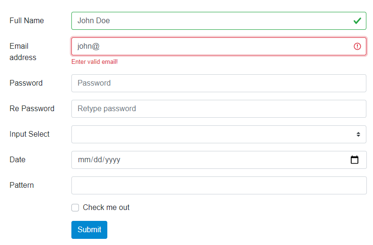Click the Re Password label
Image resolution: width=373 pixels, height=245 pixels.
[32, 109]
